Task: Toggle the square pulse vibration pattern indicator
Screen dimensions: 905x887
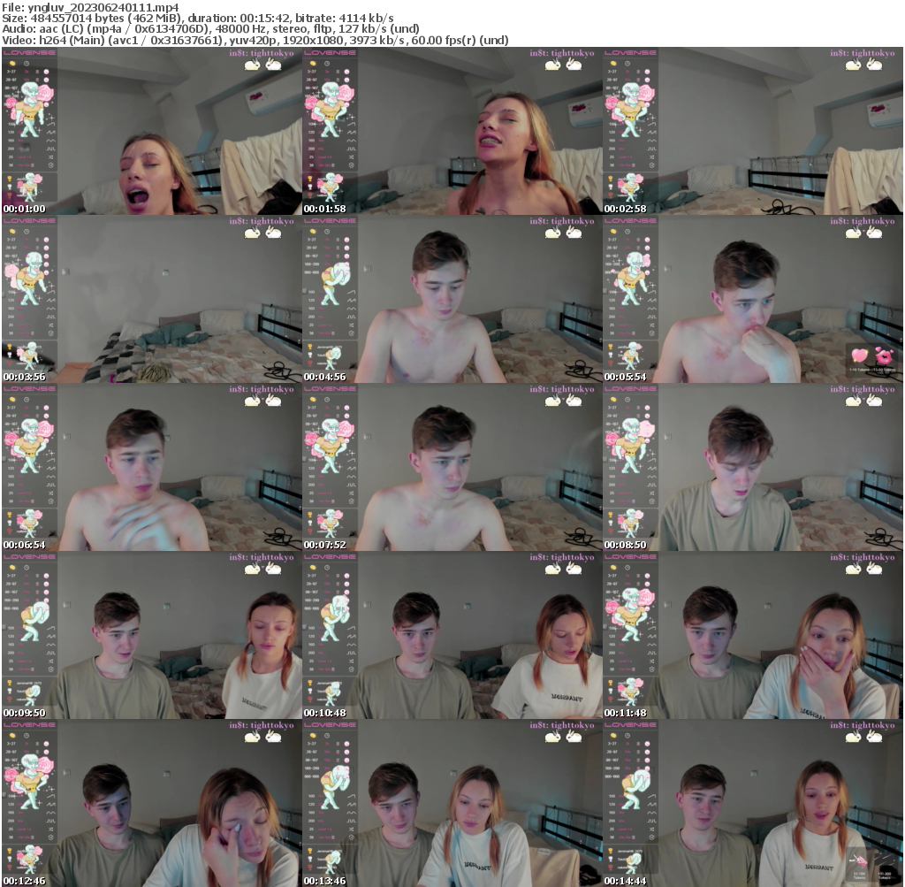Action: click(x=52, y=148)
